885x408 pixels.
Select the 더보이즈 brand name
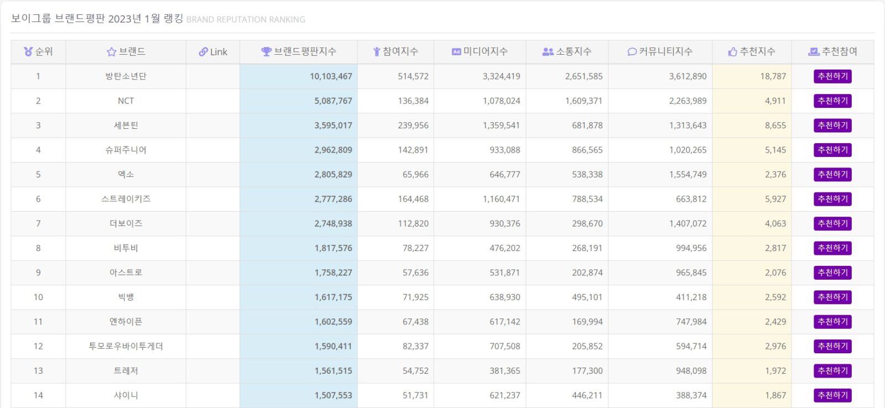point(126,223)
